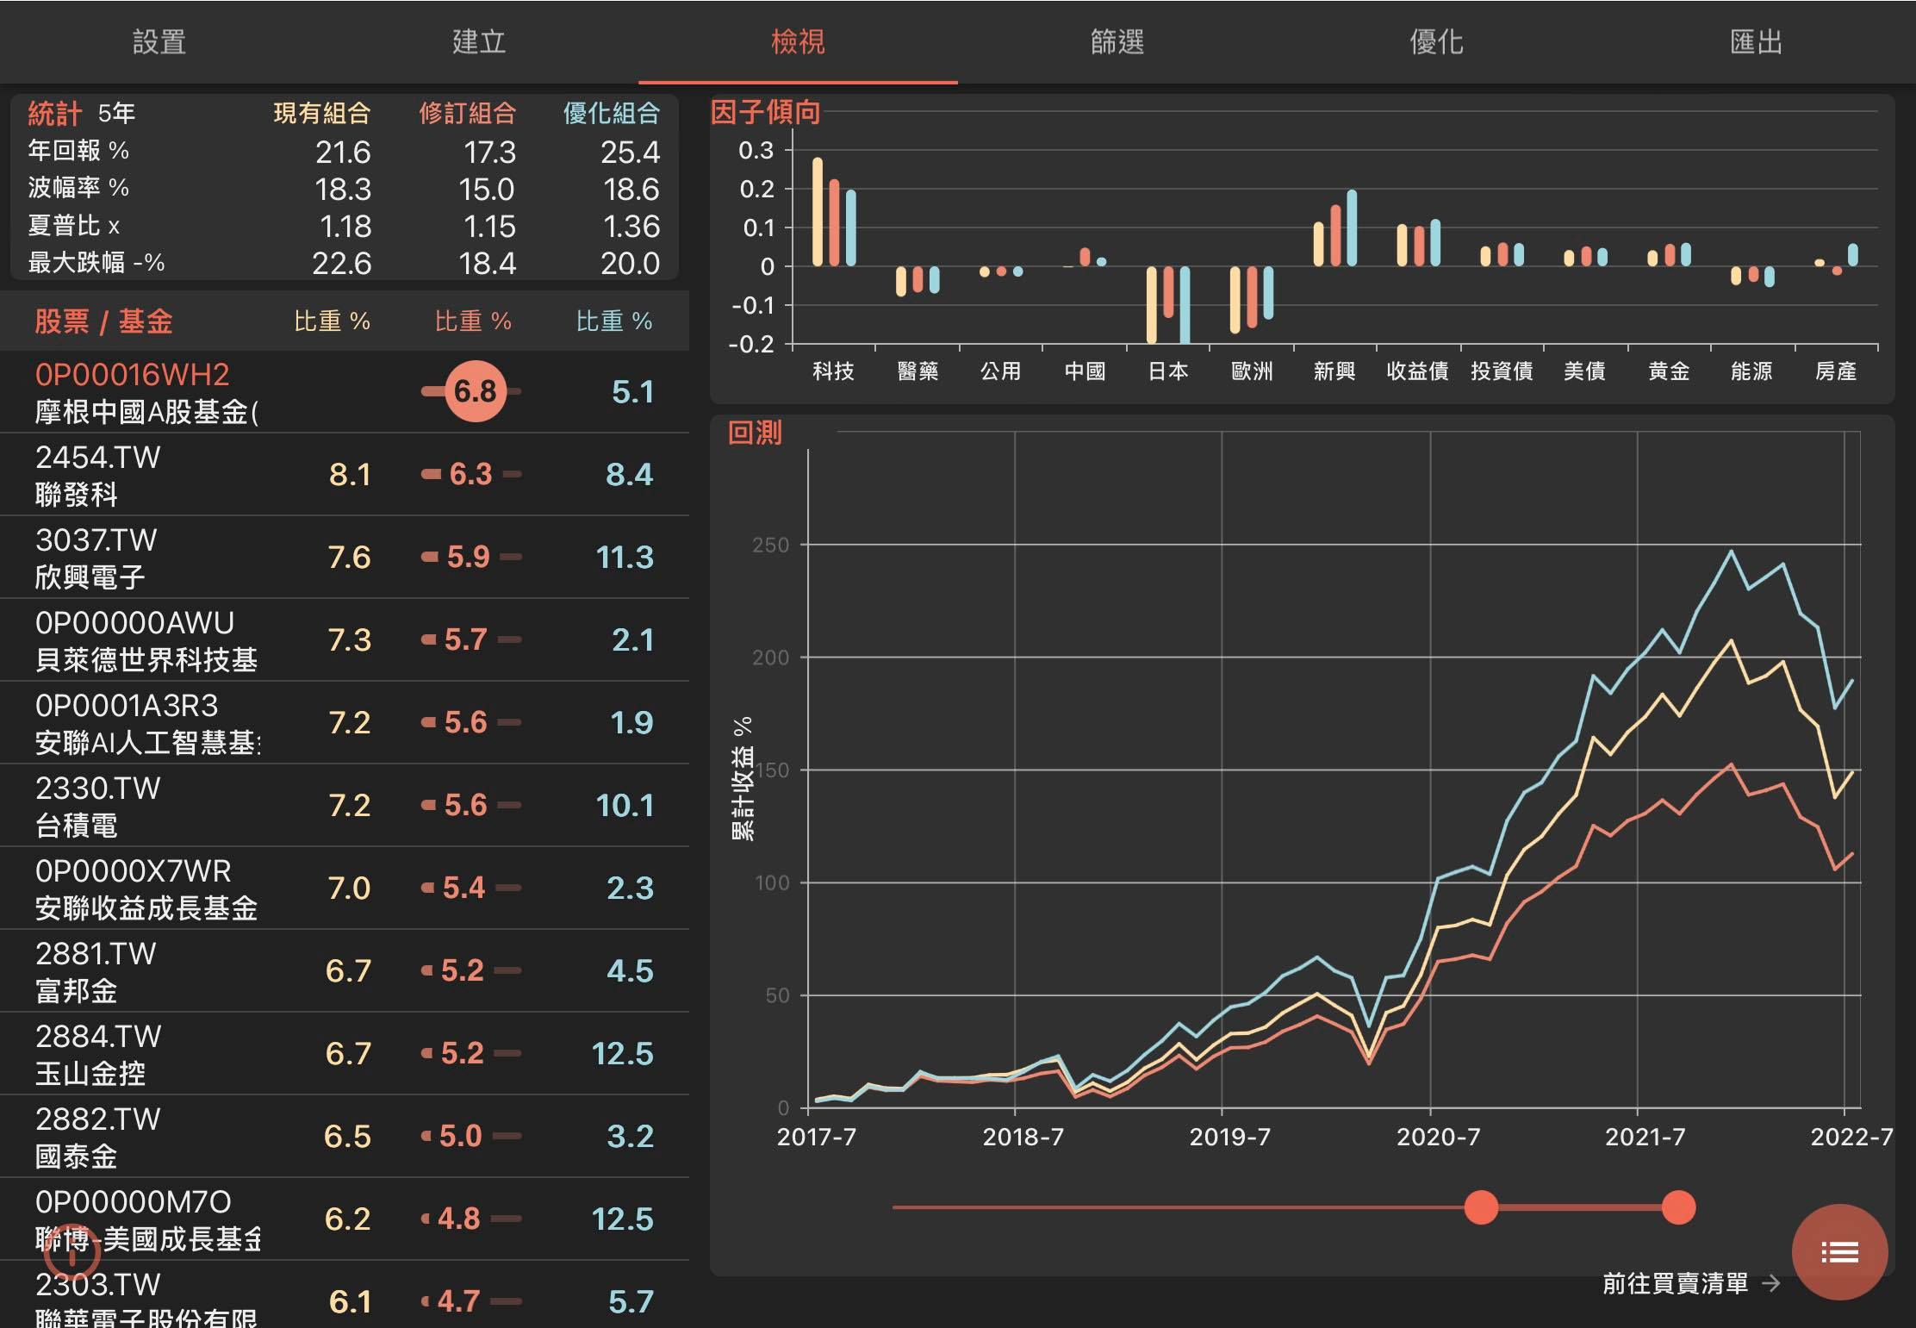Click the 聯發科 6.3 weight slider
Image resolution: width=1916 pixels, height=1328 pixels.
coord(470,474)
